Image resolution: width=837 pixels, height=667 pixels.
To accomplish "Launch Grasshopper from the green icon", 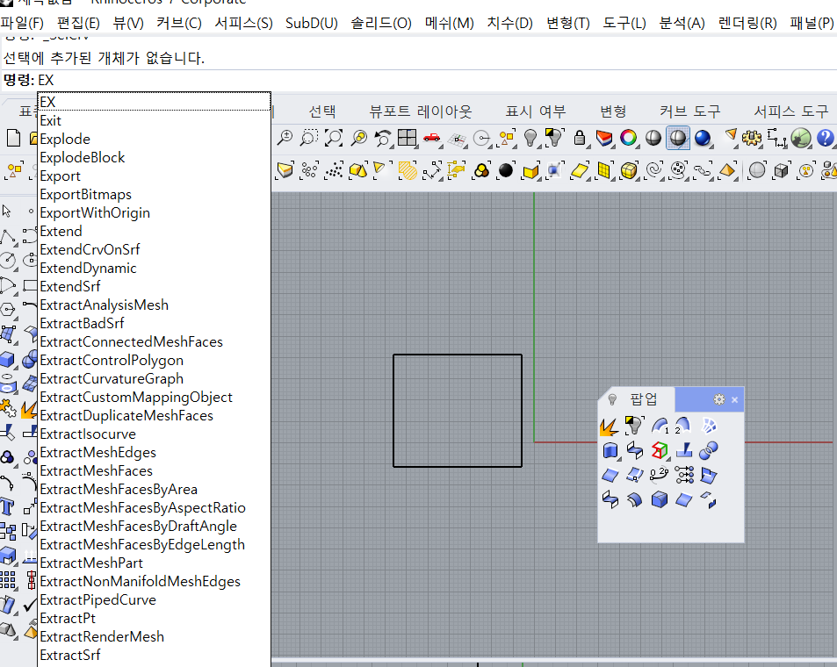I will 801,138.
